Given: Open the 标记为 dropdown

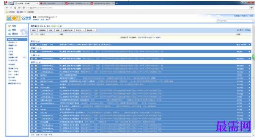Looking at the screenshot, I should pos(80,30).
